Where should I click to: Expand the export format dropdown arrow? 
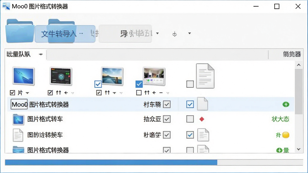(157, 33)
